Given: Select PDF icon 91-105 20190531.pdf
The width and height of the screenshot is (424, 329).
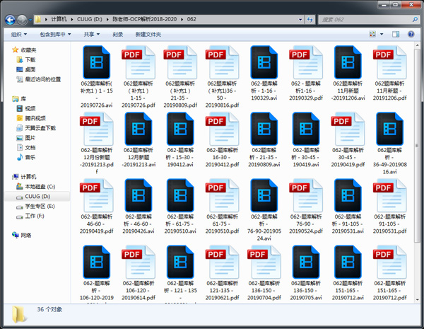Looking at the screenshot, I should pos(390,195).
